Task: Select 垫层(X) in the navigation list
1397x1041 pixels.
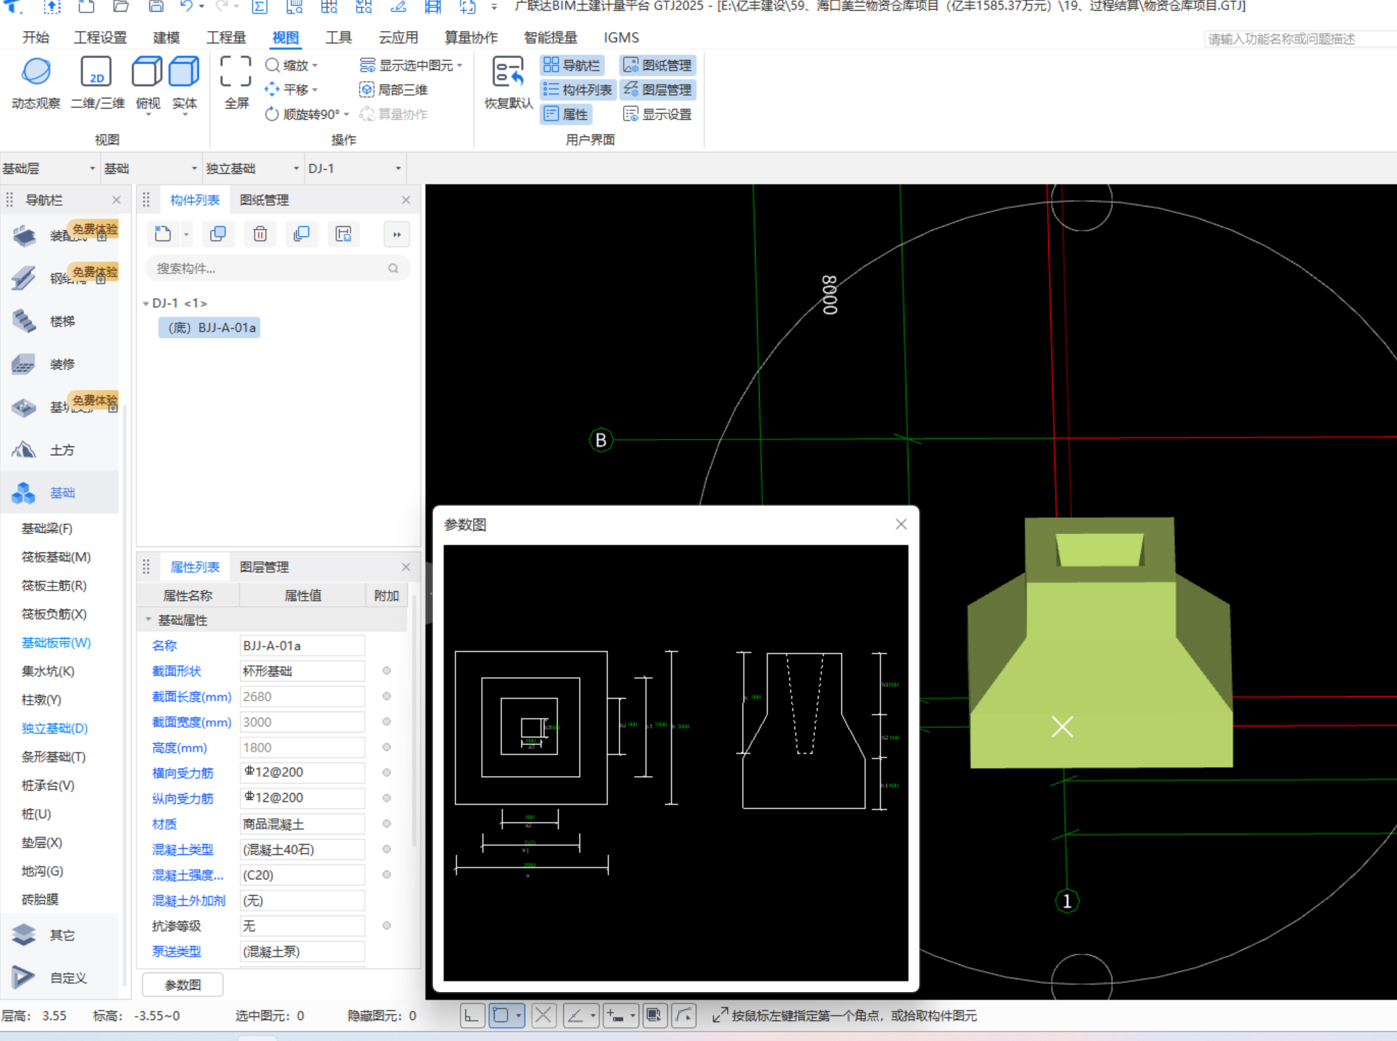Action: [x=42, y=843]
